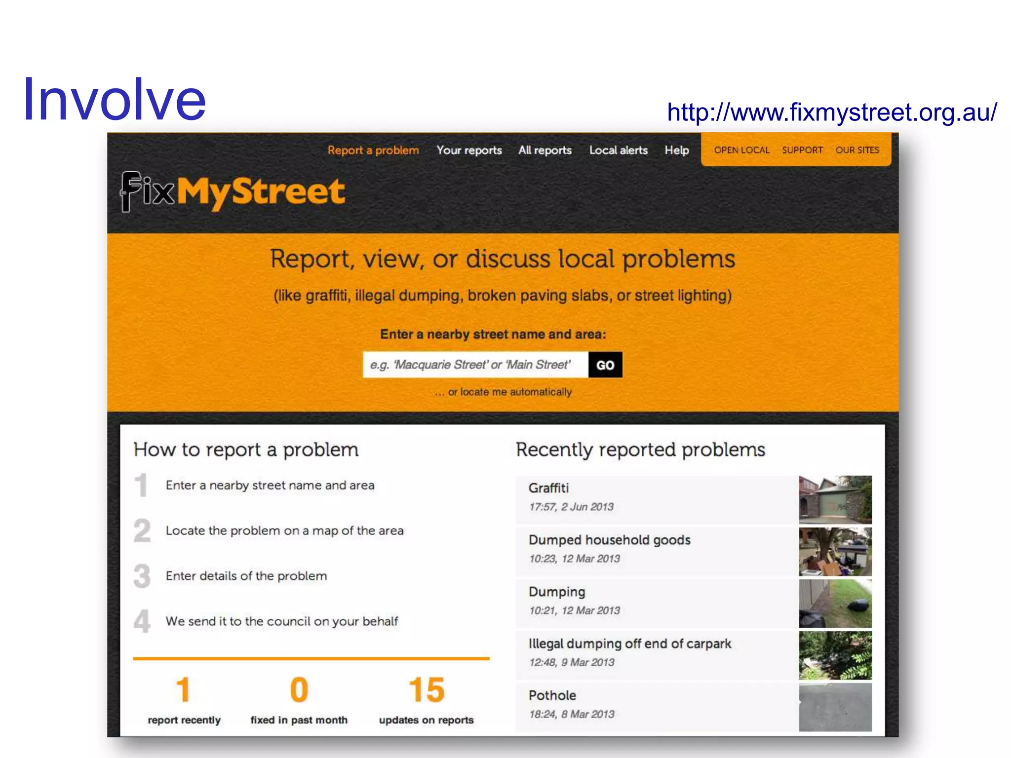1011x758 pixels.
Task: Click the '0 fixed in past month' statistic
Action: [x=299, y=700]
